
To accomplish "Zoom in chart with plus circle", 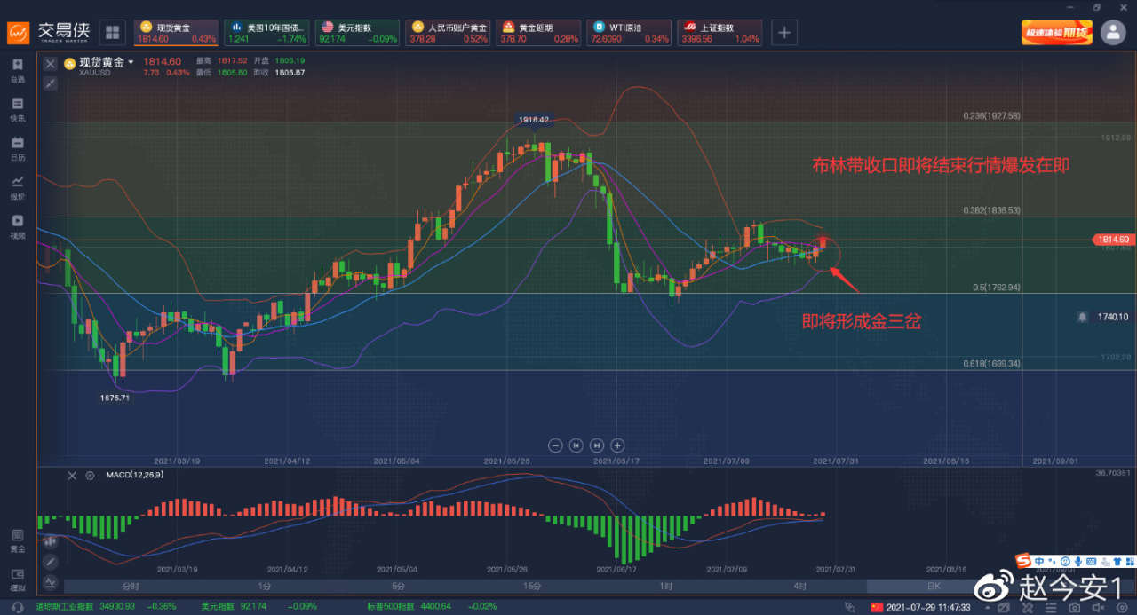I will pyautogui.click(x=618, y=445).
